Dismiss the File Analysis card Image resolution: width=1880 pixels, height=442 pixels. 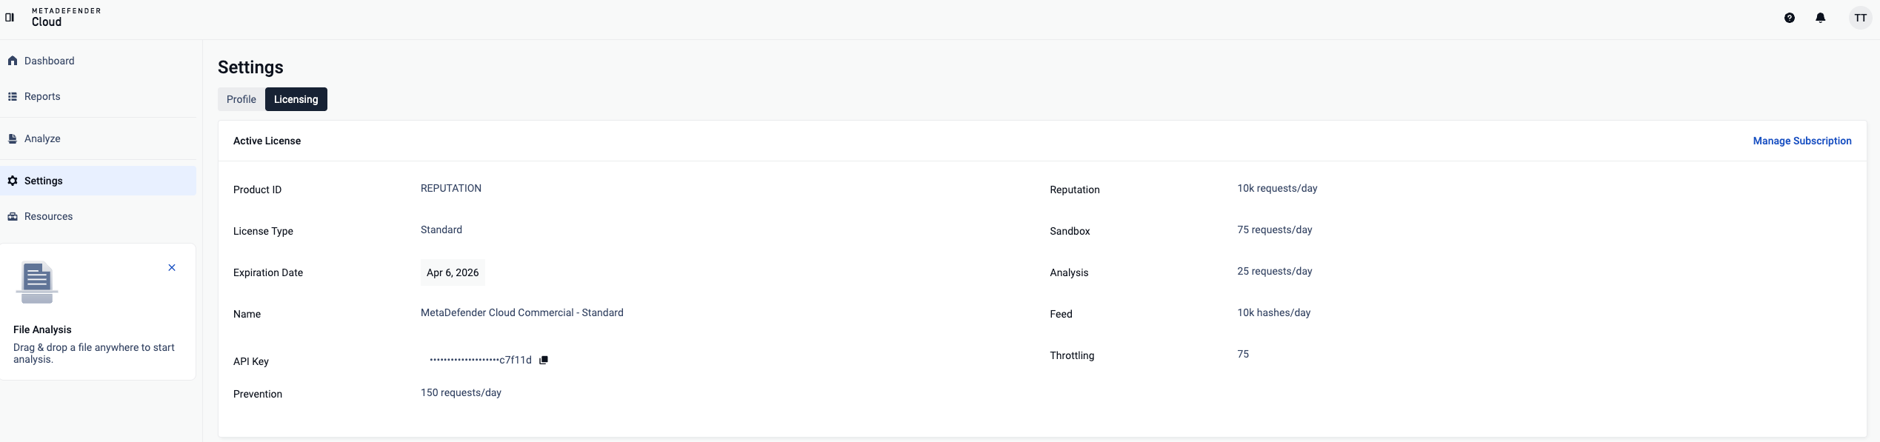coord(172,267)
